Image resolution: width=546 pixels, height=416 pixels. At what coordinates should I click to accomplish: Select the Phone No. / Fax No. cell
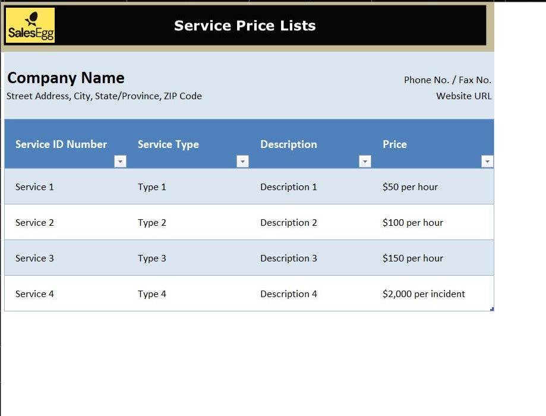pyautogui.click(x=447, y=80)
